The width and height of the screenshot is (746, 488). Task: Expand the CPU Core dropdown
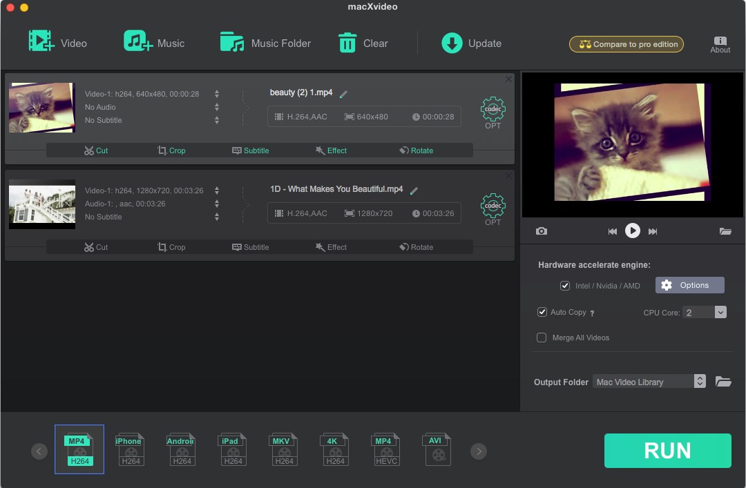point(720,313)
